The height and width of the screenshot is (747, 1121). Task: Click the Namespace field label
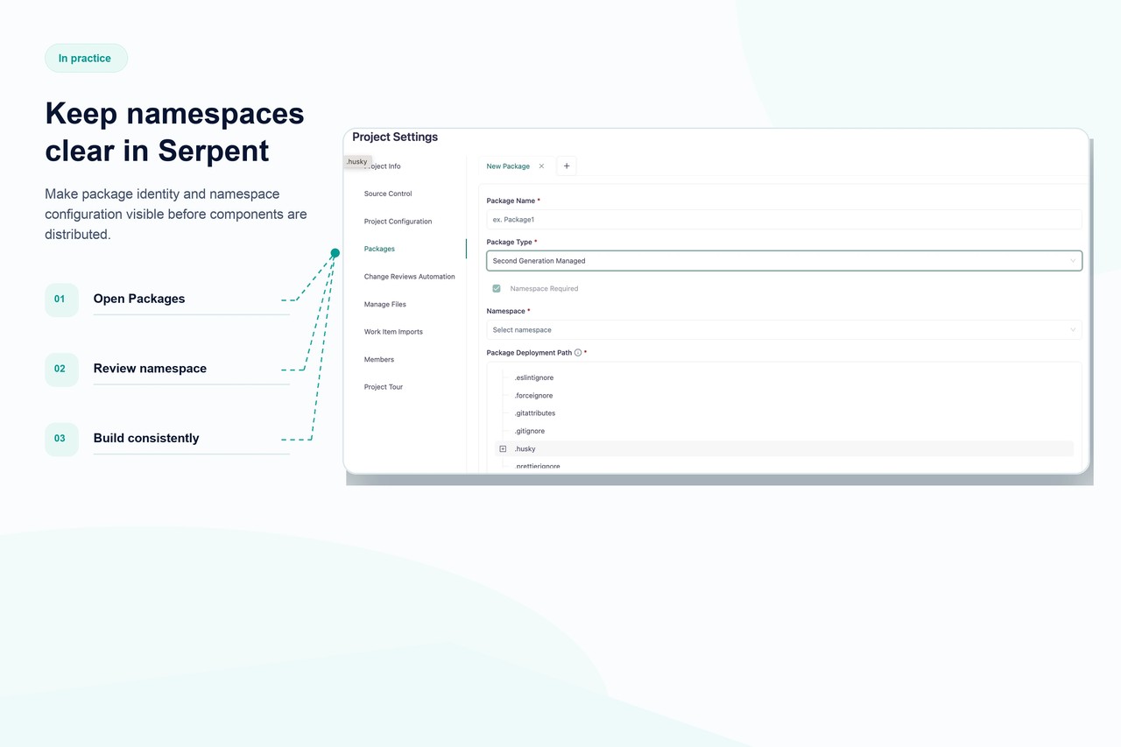tap(508, 311)
